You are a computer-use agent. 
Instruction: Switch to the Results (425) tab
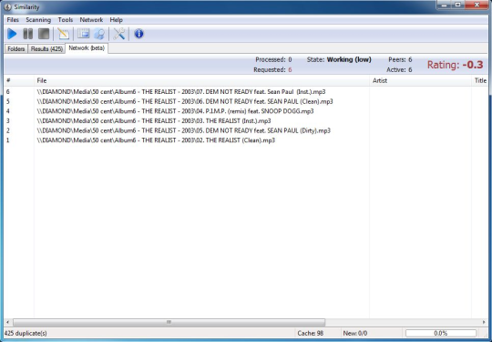(46, 49)
